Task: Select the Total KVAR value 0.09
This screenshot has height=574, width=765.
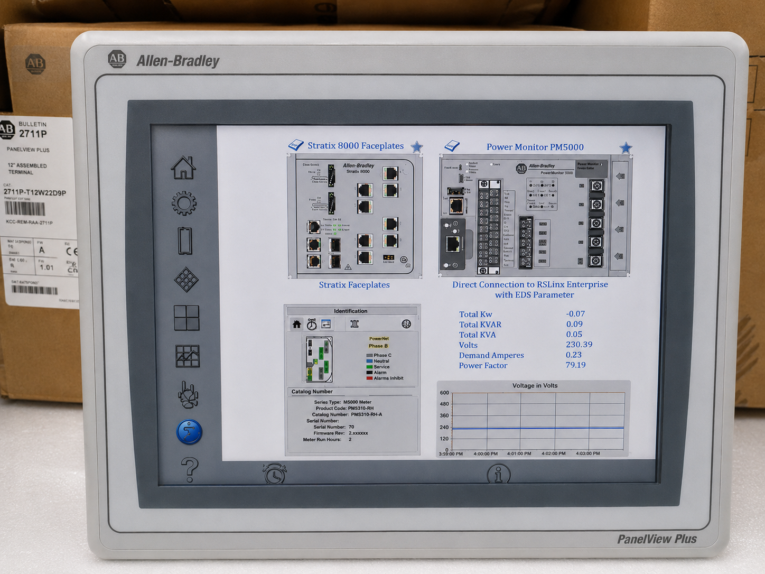Action: pos(574,325)
